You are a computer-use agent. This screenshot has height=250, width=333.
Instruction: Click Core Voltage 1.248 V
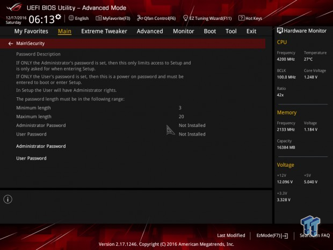(310, 77)
